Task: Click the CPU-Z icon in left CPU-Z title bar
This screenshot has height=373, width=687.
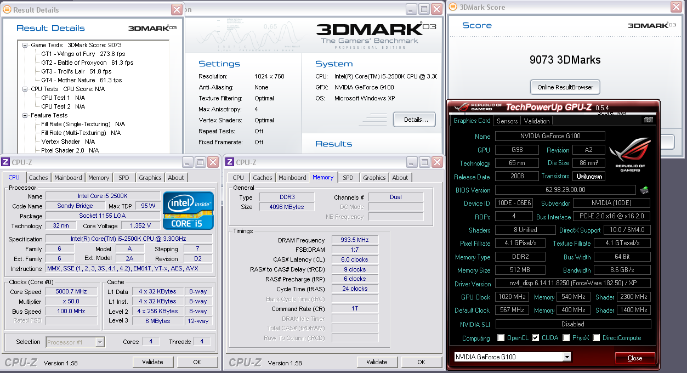Action: [5, 162]
